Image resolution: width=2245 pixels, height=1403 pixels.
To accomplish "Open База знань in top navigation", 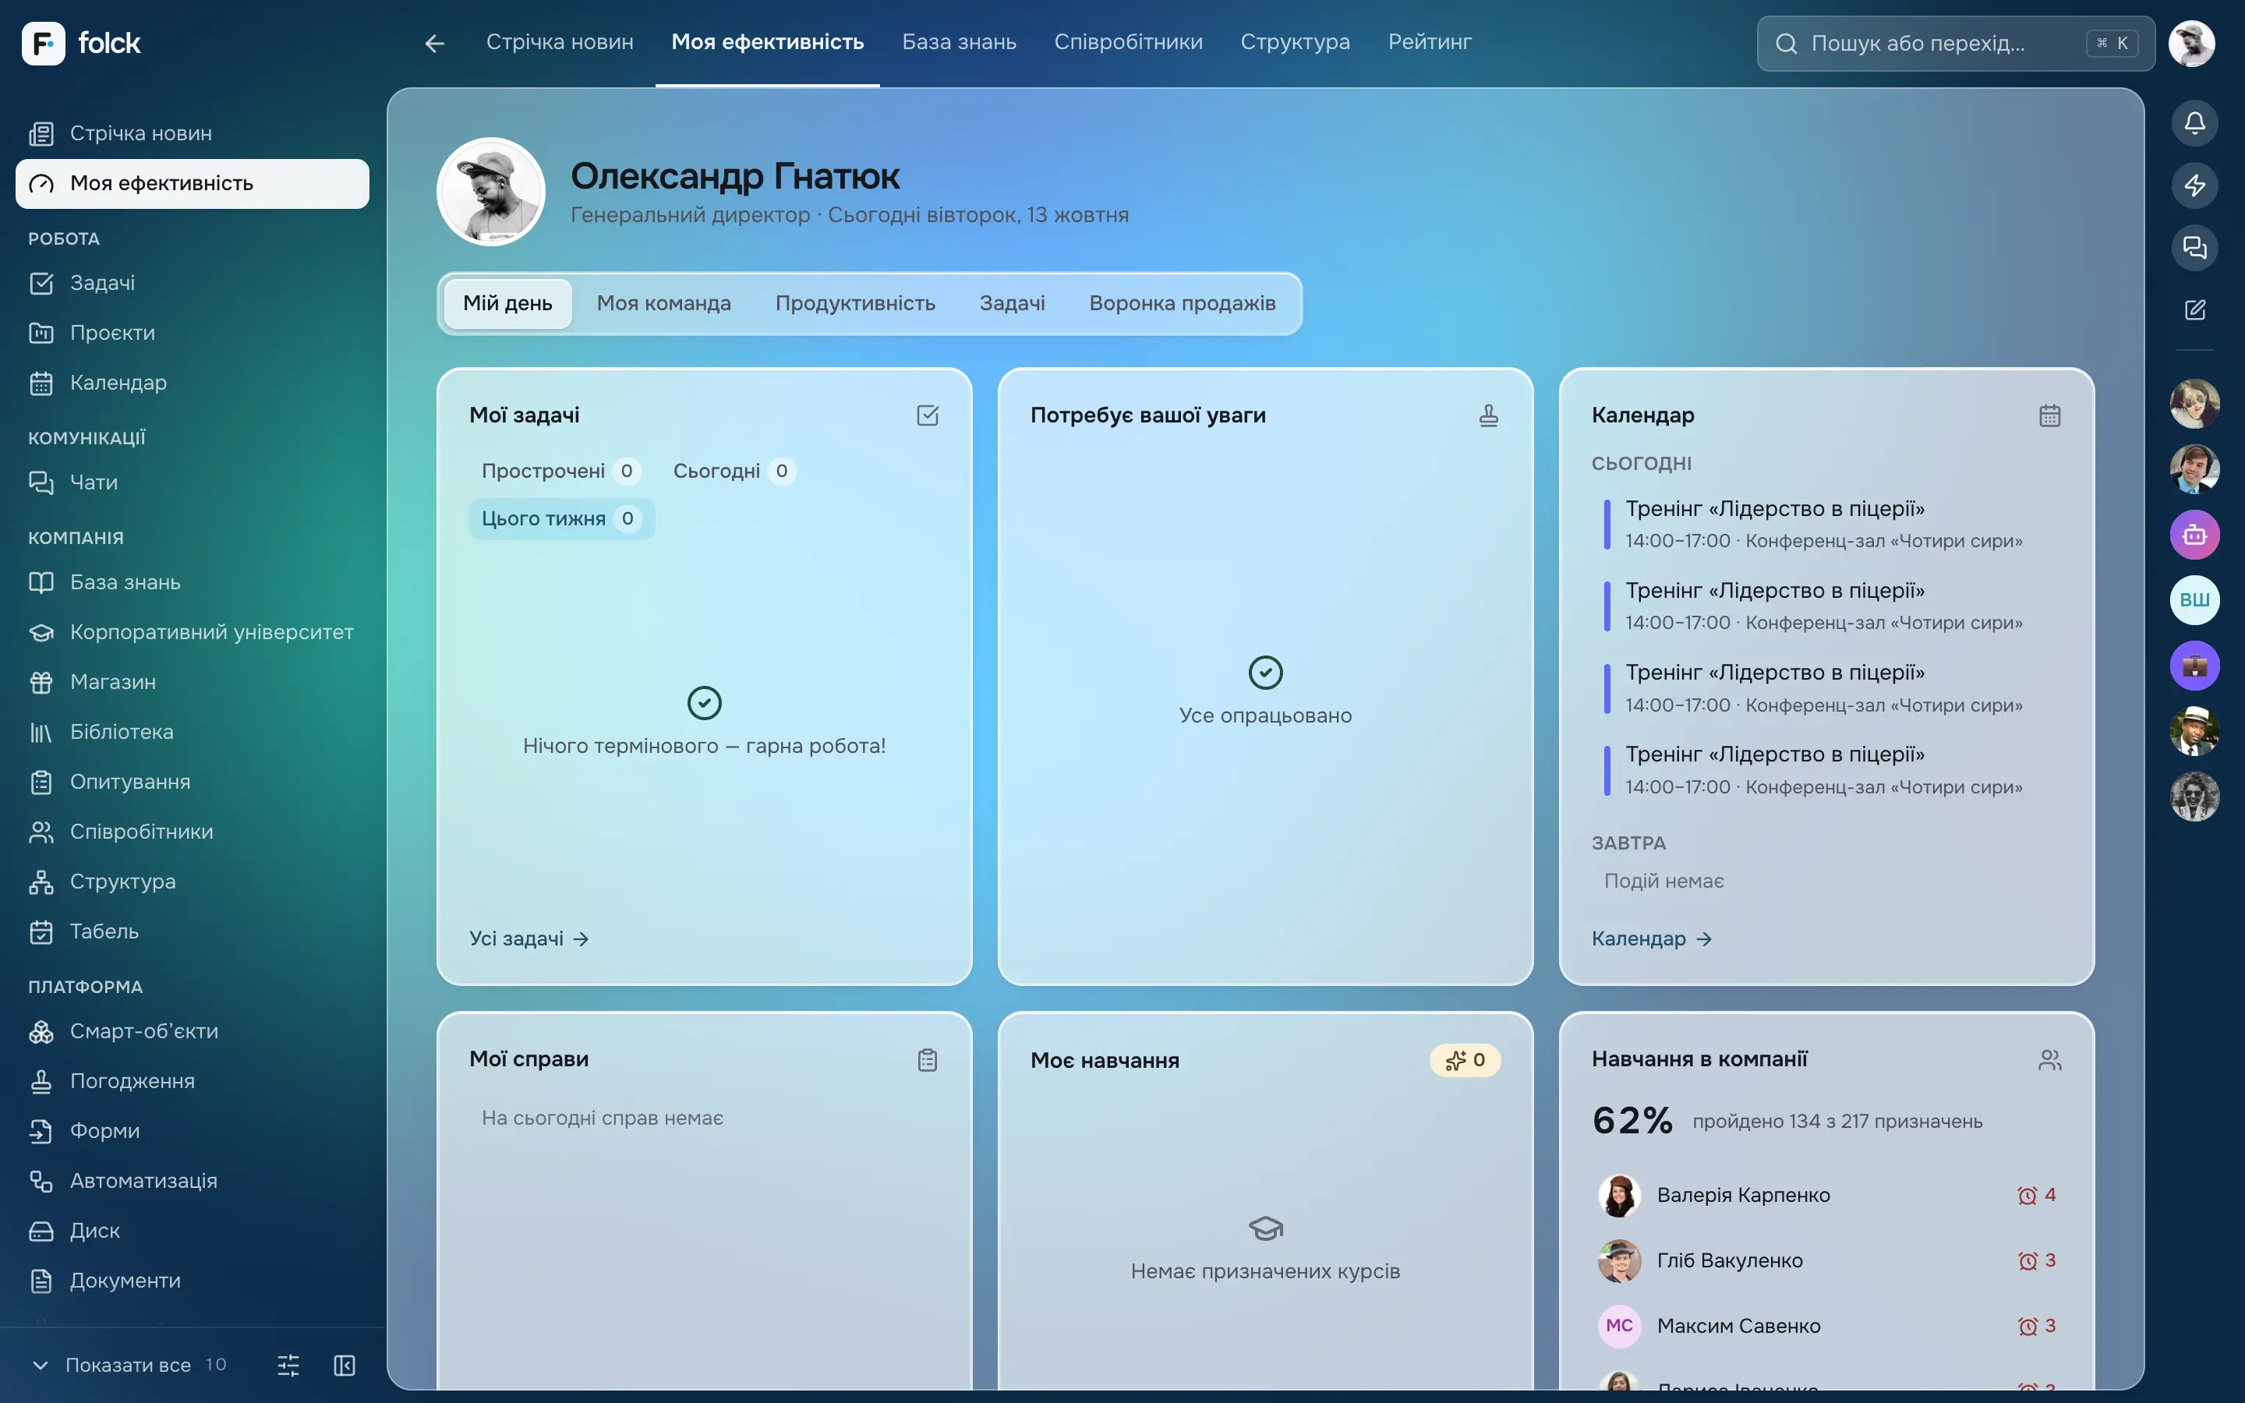I will coord(958,43).
